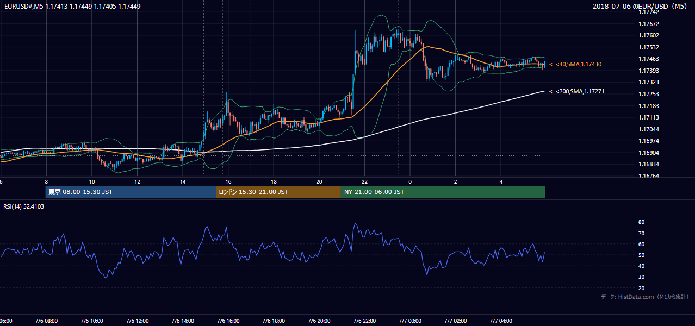Click price axis value 1.17742
The width and height of the screenshot is (695, 326).
pos(649,12)
